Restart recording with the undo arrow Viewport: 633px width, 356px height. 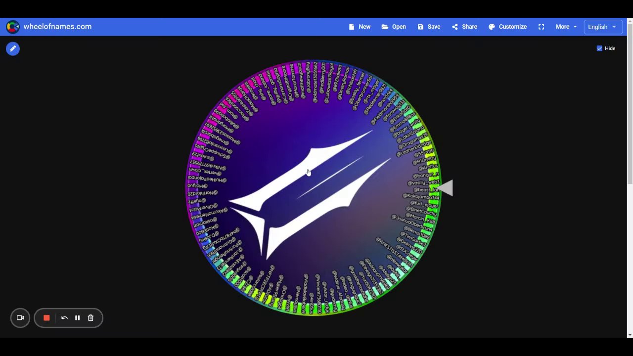(x=64, y=318)
